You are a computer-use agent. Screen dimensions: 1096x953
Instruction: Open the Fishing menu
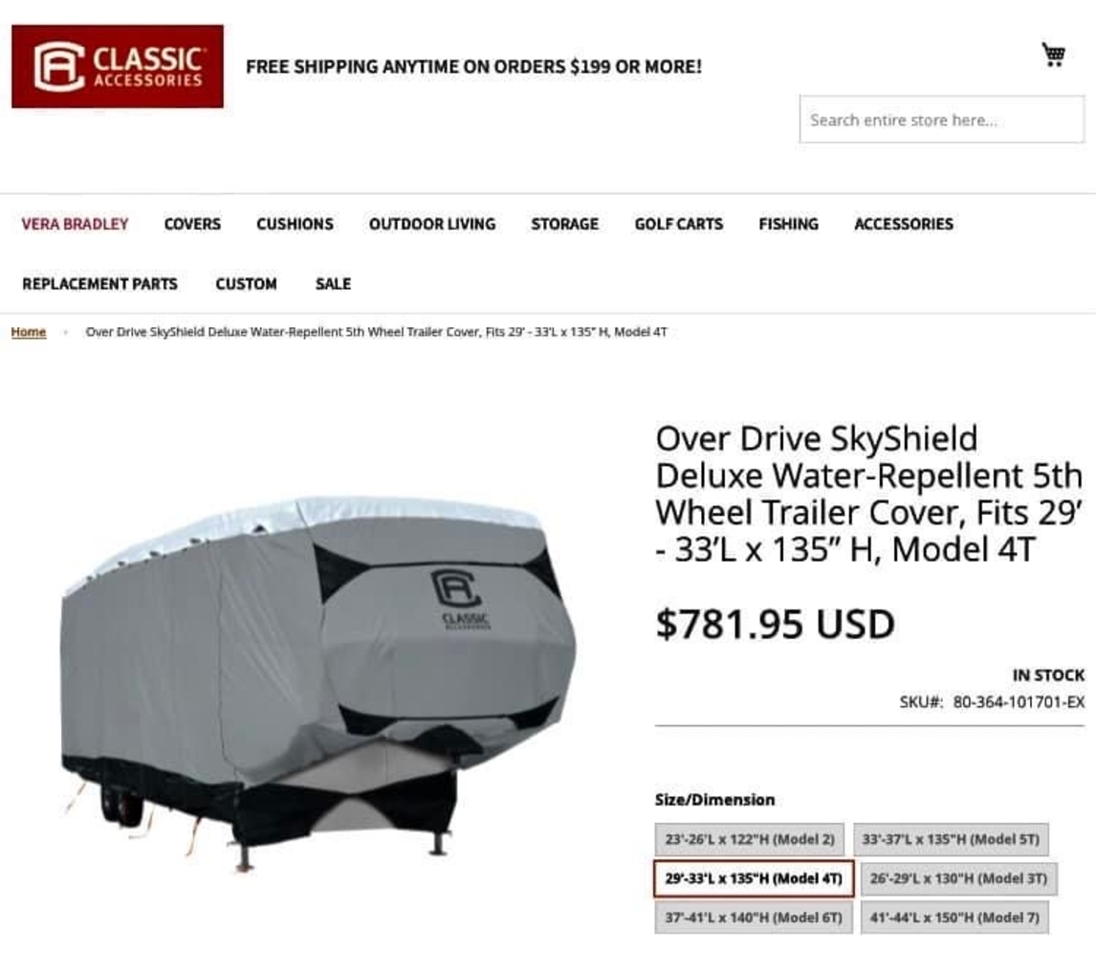click(x=788, y=224)
